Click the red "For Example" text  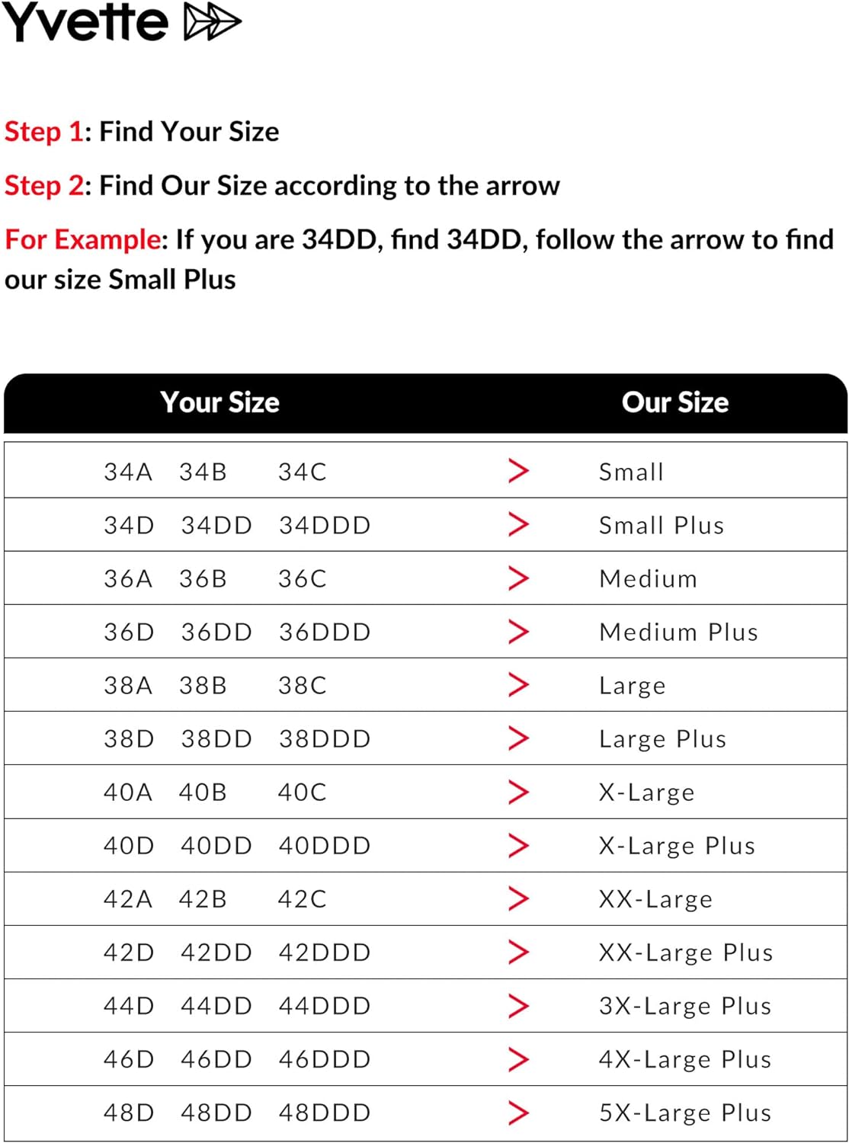tap(83, 240)
